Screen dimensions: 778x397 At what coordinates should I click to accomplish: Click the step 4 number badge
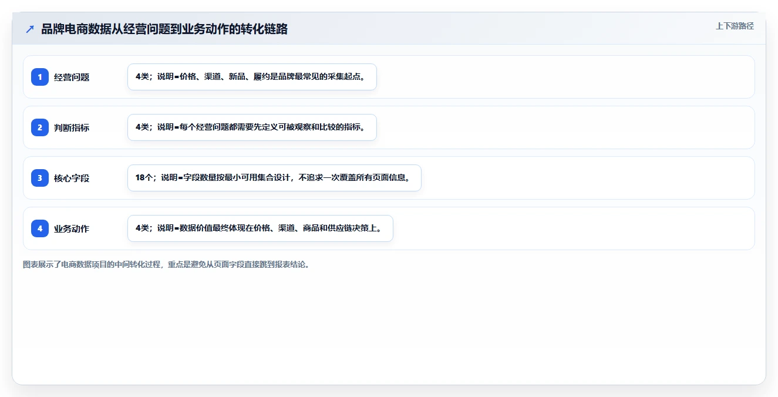click(x=40, y=228)
